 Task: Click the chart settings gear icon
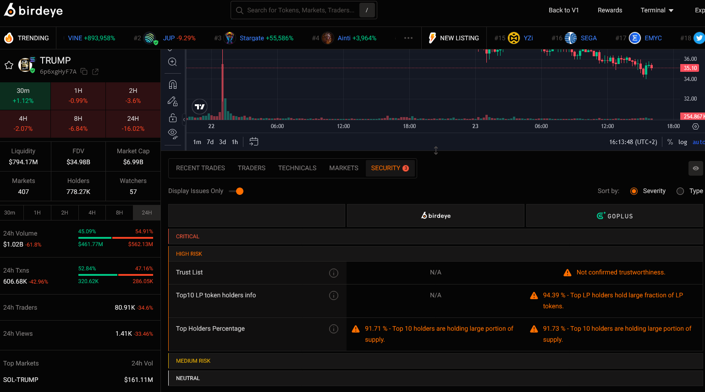point(695,126)
